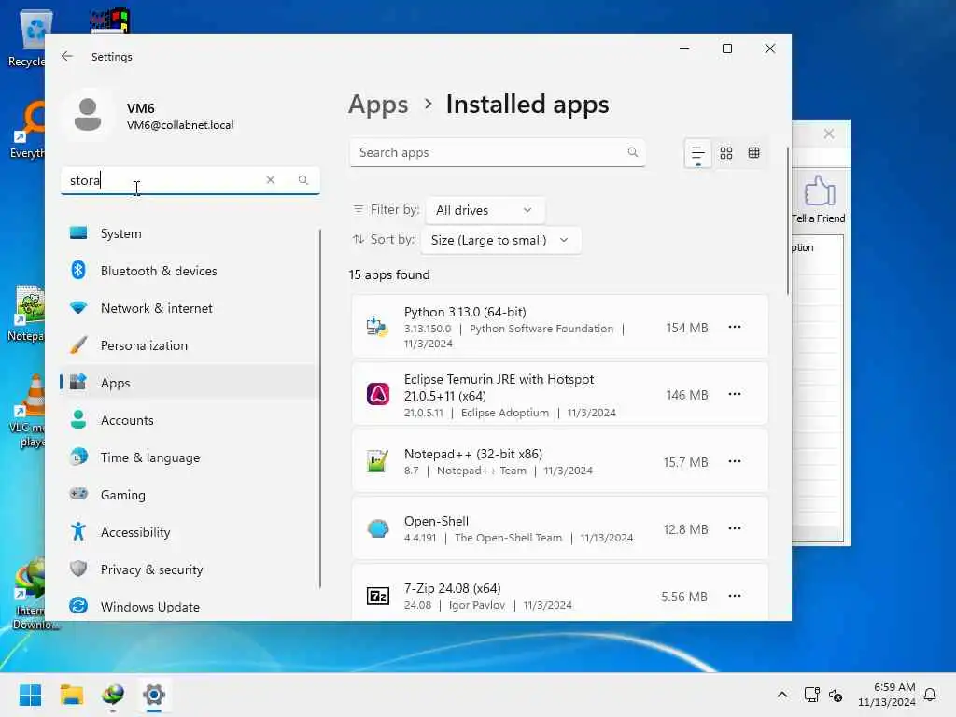The width and height of the screenshot is (956, 717).
Task: Open more options for 7-Zip 24.08
Action: 735,595
